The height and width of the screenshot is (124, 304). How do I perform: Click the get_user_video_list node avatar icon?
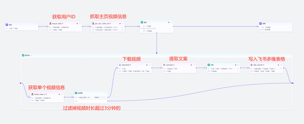tap(93, 24)
